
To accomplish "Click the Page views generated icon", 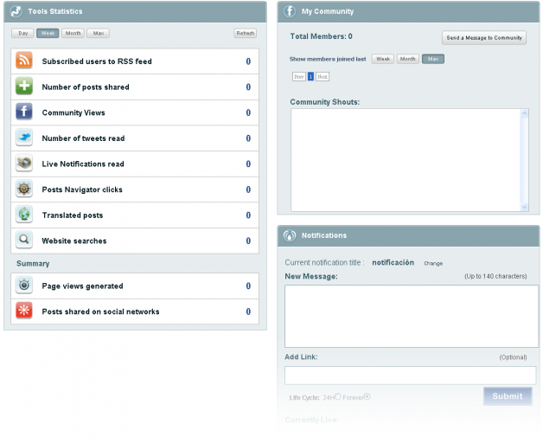I will point(24,285).
